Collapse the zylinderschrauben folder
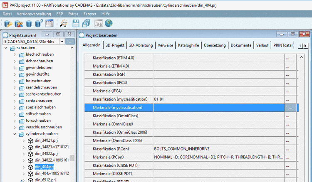This screenshot has height=182, width=312. (15, 134)
